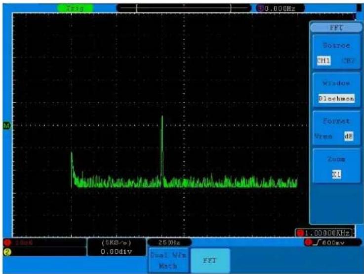
Task: Select CH1 as the FFT source
Action: tap(324, 61)
